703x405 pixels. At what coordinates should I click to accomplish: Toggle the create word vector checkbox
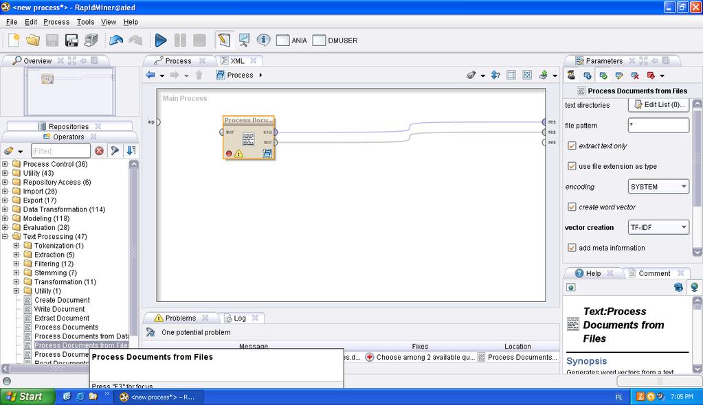click(x=572, y=207)
